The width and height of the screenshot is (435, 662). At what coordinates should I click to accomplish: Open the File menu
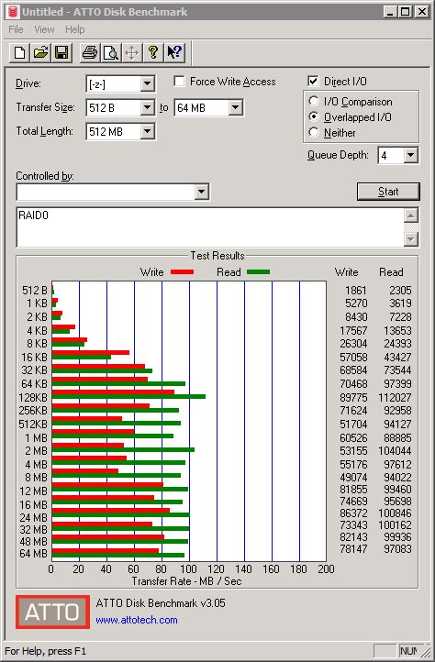coord(16,29)
